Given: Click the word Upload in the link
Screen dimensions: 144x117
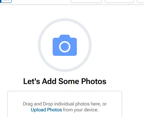Looking at the screenshot, I should (x=38, y=110).
